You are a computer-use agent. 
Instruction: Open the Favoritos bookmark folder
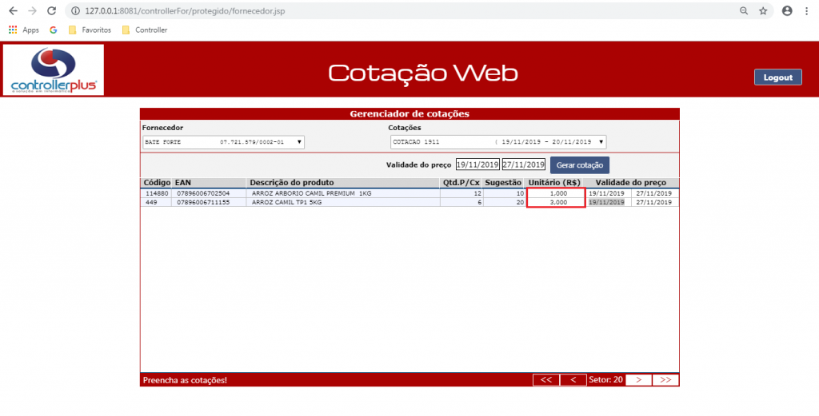click(90, 30)
